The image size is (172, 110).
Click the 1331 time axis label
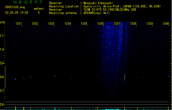pyautogui.click(x=19, y=24)
